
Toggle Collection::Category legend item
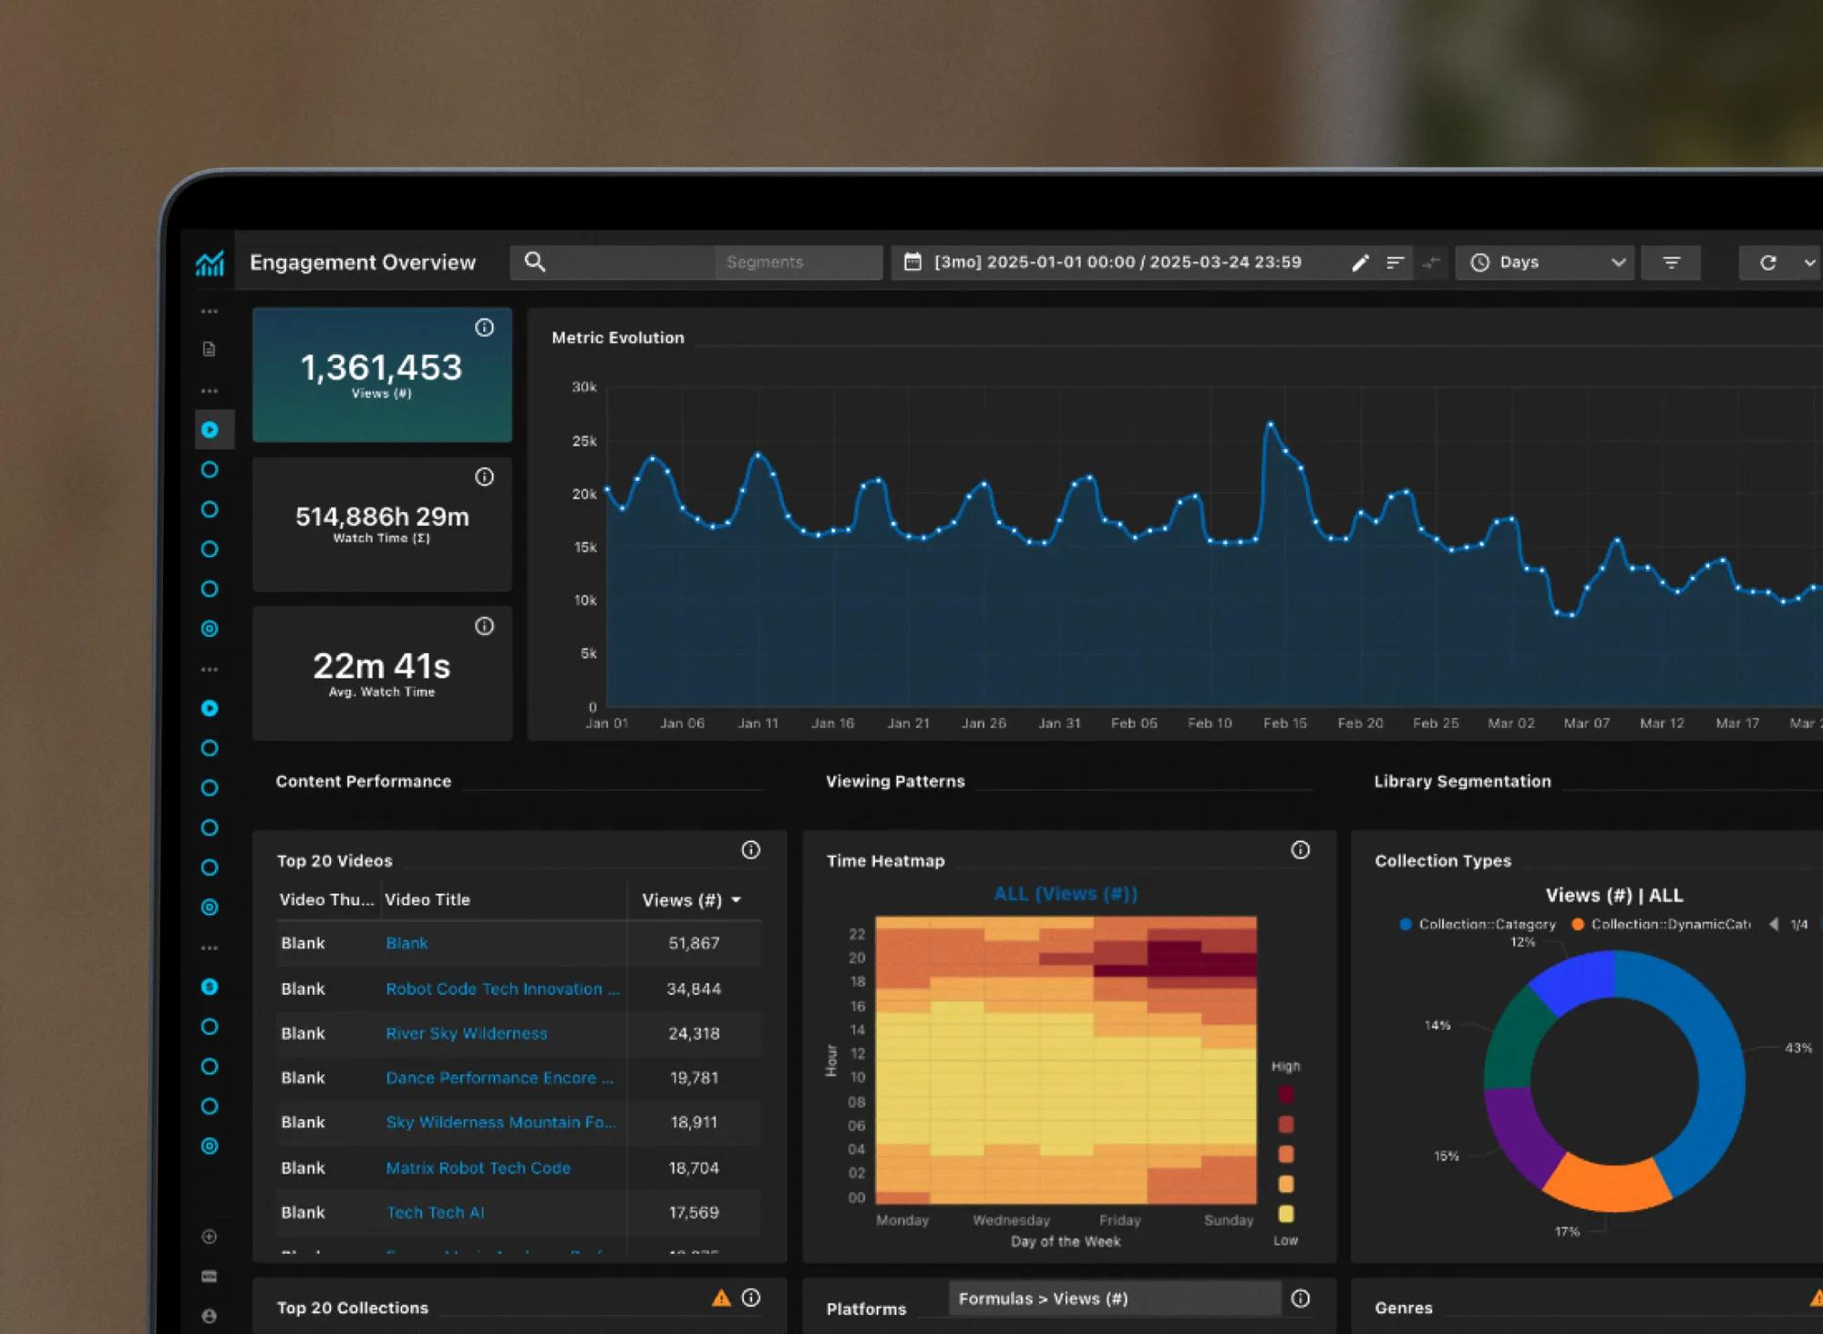1477,924
